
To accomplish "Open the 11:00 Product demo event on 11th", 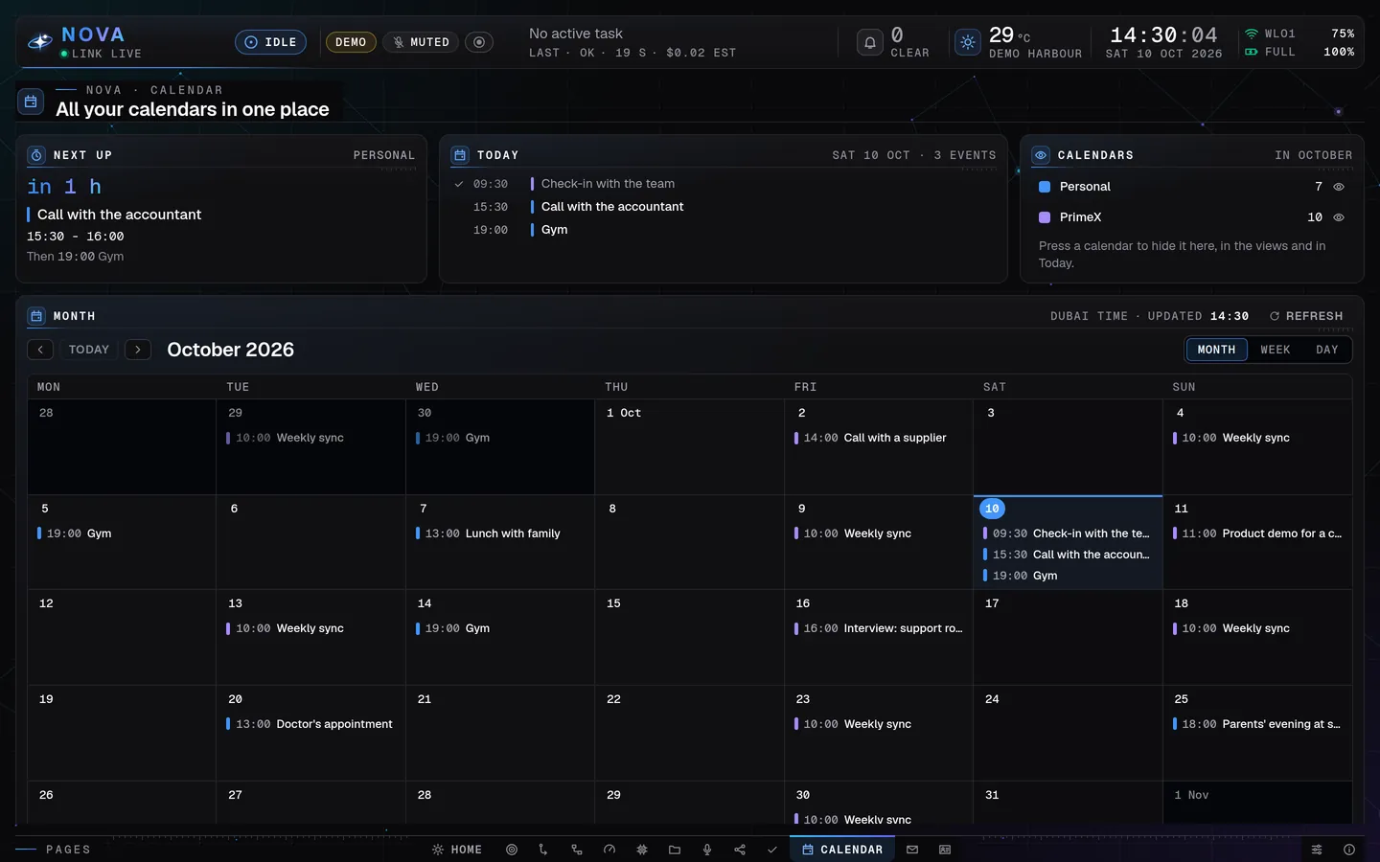I will coord(1257,533).
